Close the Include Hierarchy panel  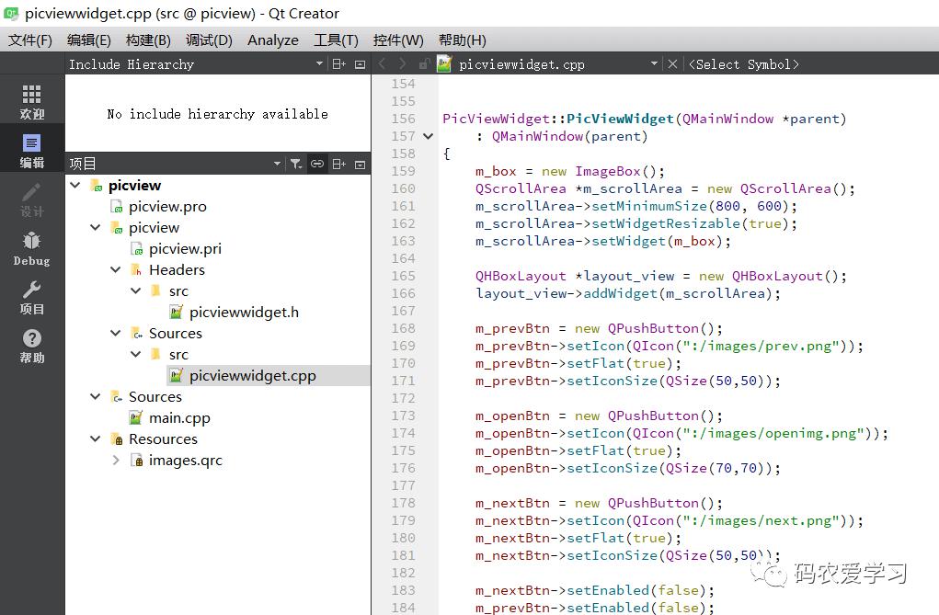pyautogui.click(x=360, y=64)
